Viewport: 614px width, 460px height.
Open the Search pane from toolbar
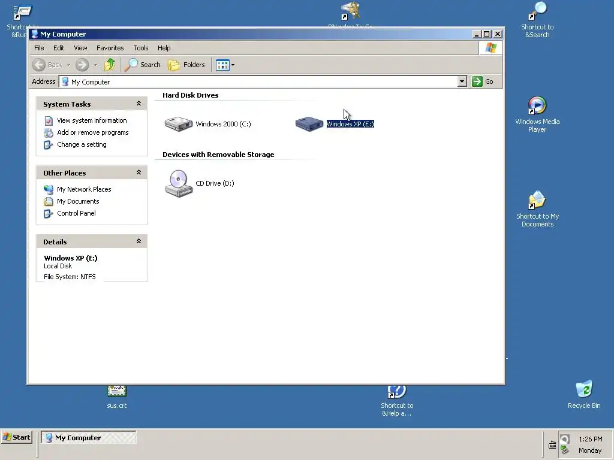click(143, 65)
